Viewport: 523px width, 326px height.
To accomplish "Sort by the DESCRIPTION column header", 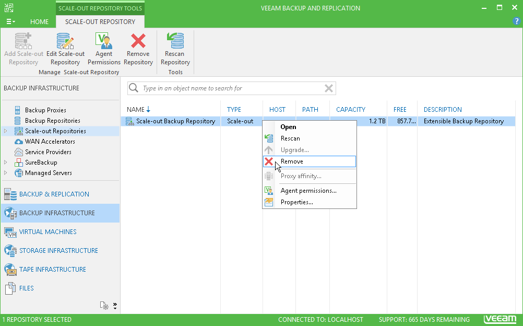I will pyautogui.click(x=443, y=110).
